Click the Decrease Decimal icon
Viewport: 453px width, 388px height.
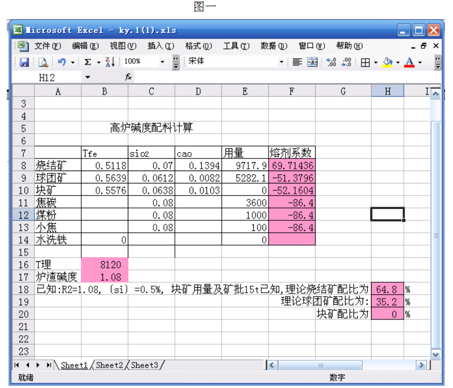coord(347,62)
